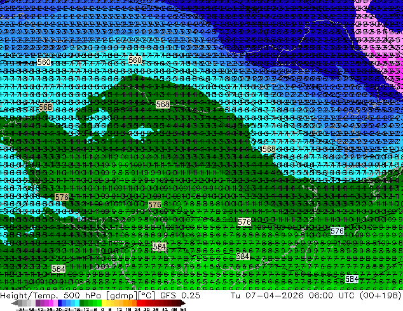This screenshot has height=311, width=403.
Task: Click the right arrow tip of the color bar
Action: [184, 303]
